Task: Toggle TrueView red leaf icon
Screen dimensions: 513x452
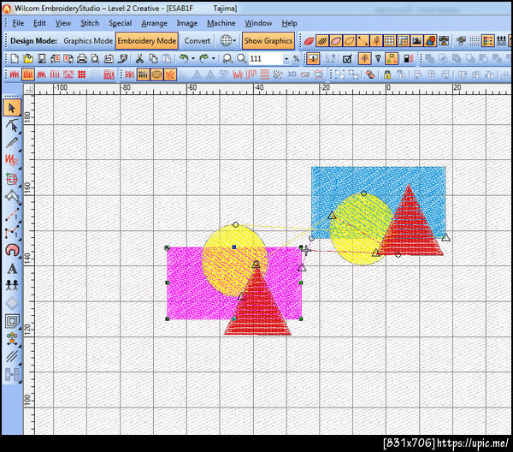Action: (309, 41)
